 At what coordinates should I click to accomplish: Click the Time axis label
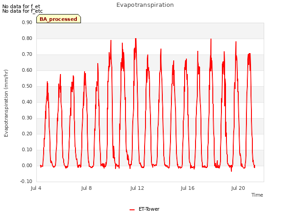tap(257, 195)
